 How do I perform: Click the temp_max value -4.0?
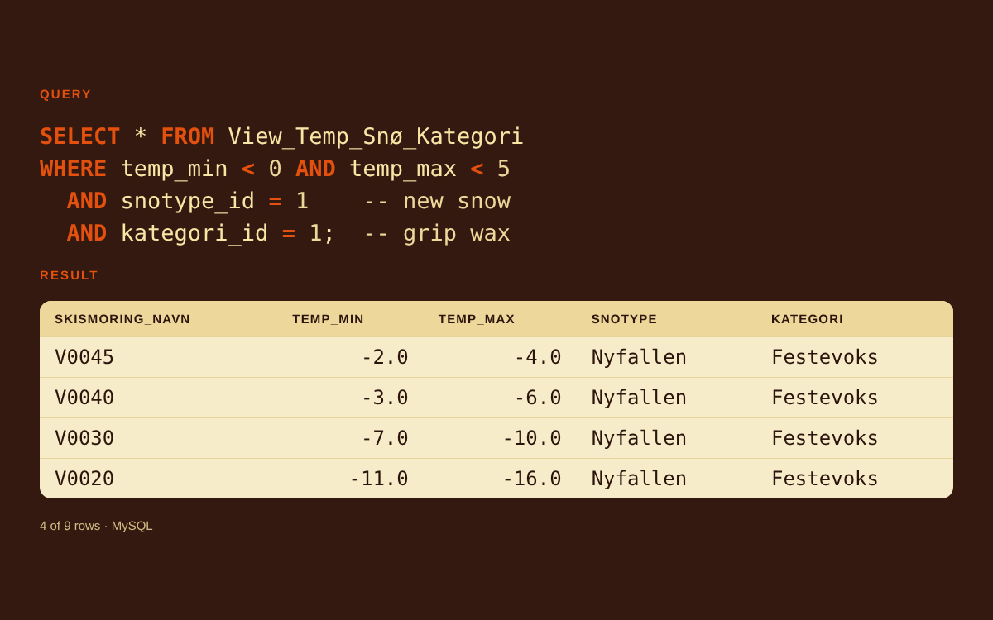click(538, 357)
